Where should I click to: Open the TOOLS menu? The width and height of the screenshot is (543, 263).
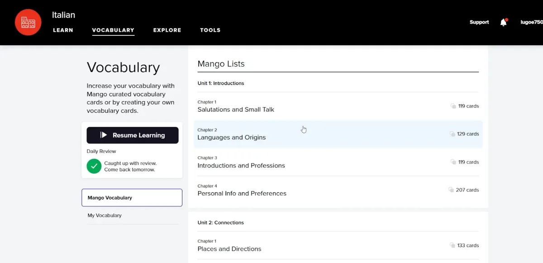point(210,30)
